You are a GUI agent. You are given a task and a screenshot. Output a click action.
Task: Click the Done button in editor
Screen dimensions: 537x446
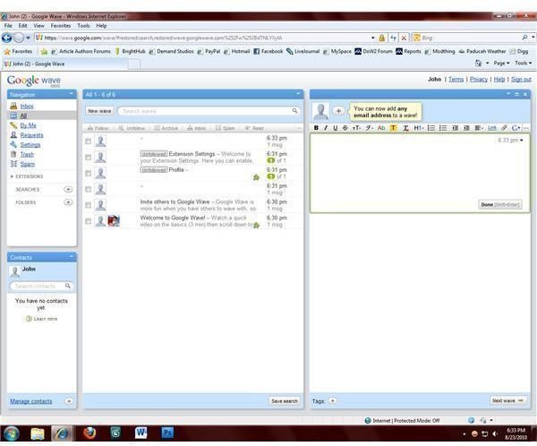point(499,205)
